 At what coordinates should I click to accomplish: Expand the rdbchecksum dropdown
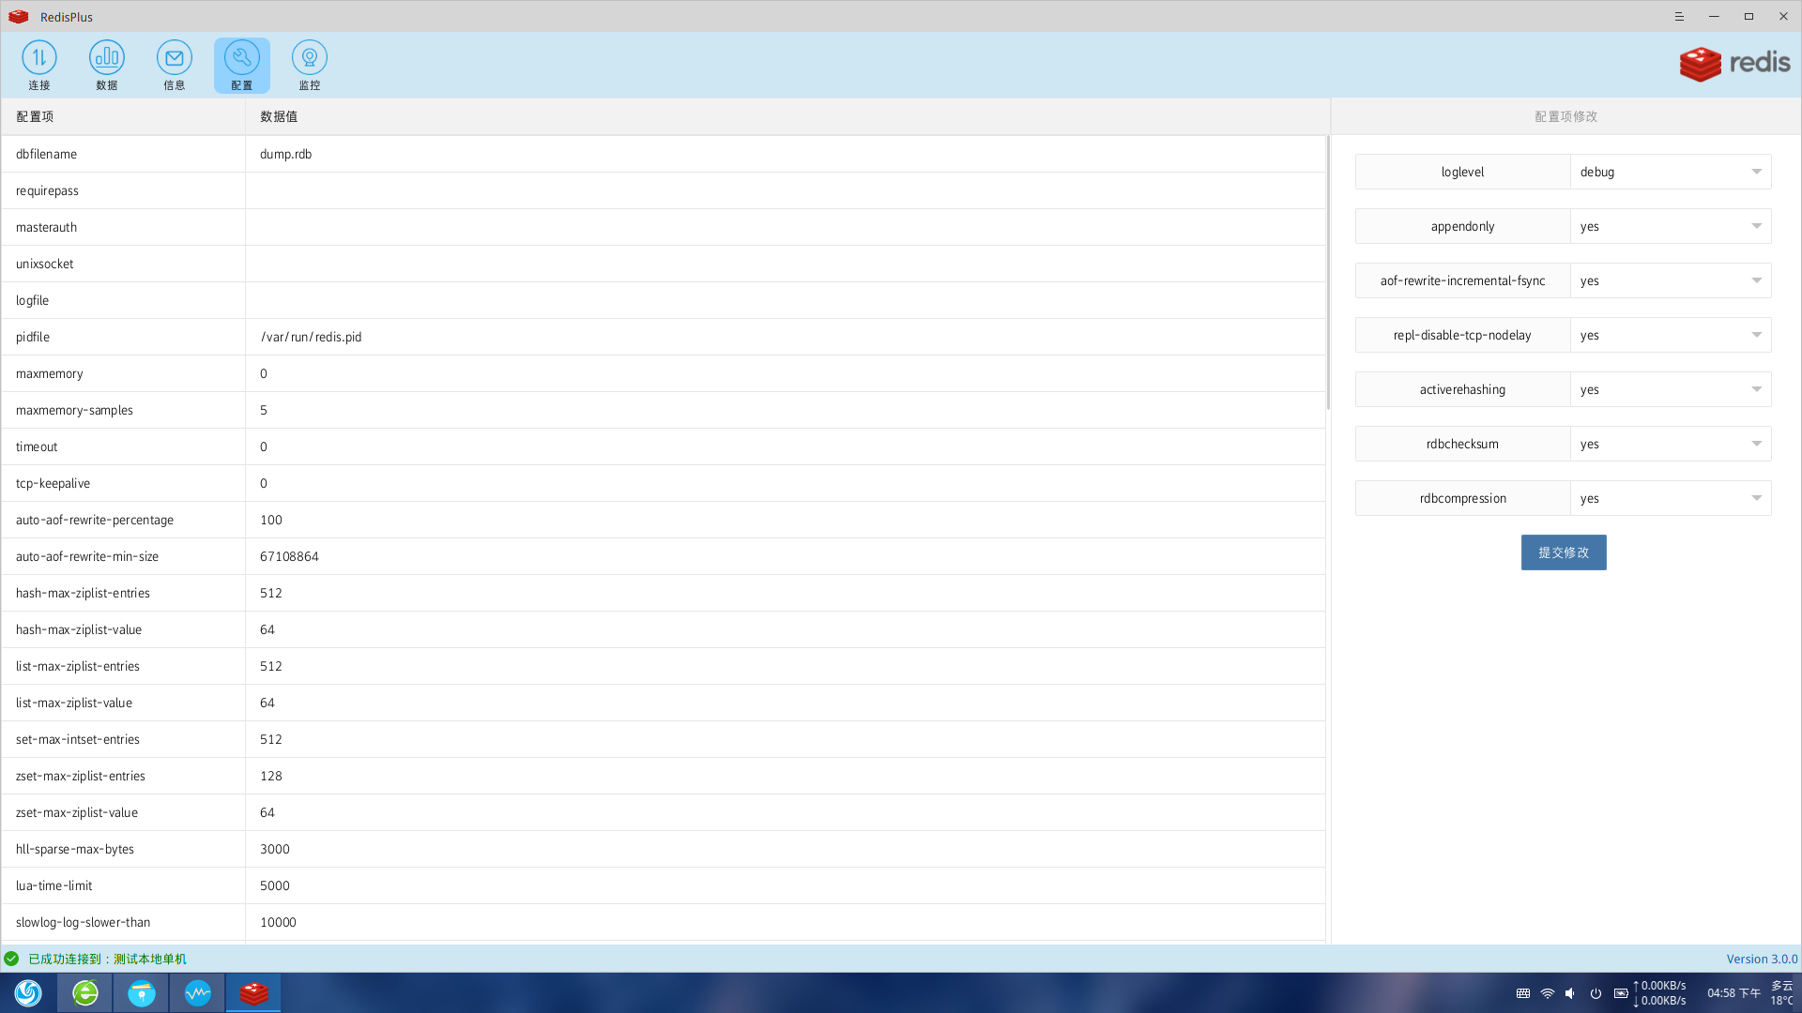1671,444
